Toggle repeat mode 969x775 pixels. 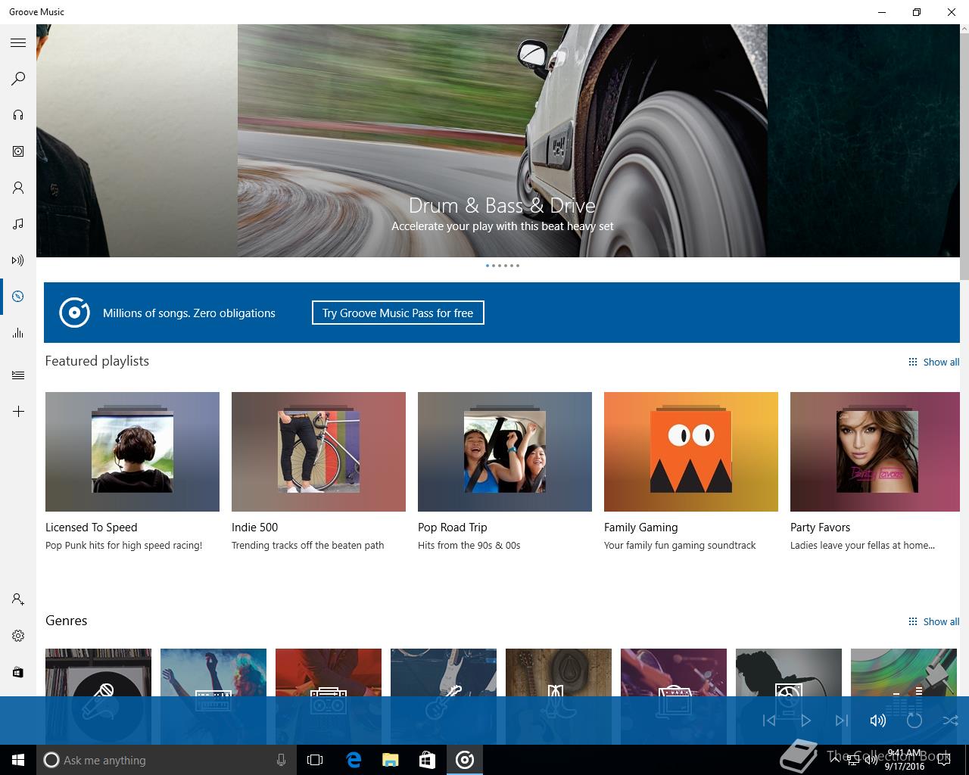[914, 721]
